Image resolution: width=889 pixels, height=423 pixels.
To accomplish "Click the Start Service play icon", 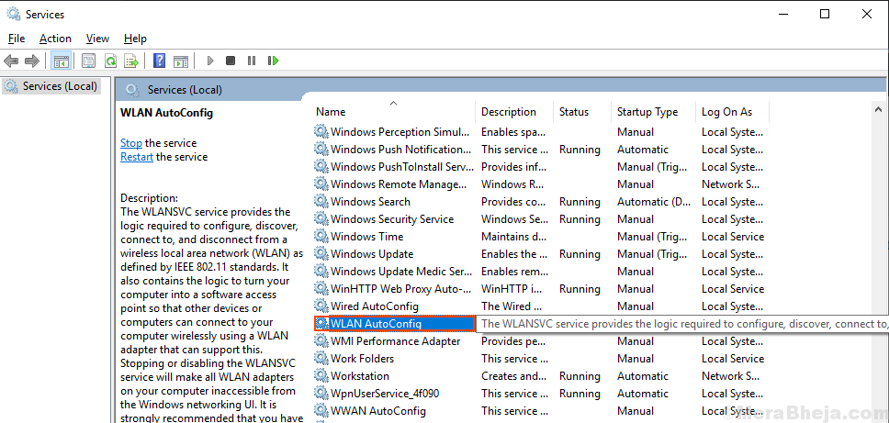I will (x=210, y=61).
